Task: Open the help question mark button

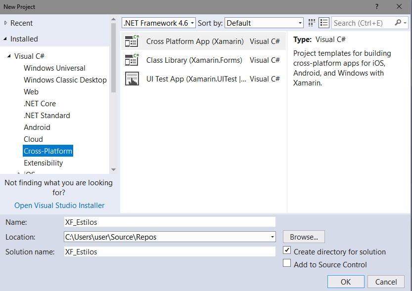Action: (377, 6)
